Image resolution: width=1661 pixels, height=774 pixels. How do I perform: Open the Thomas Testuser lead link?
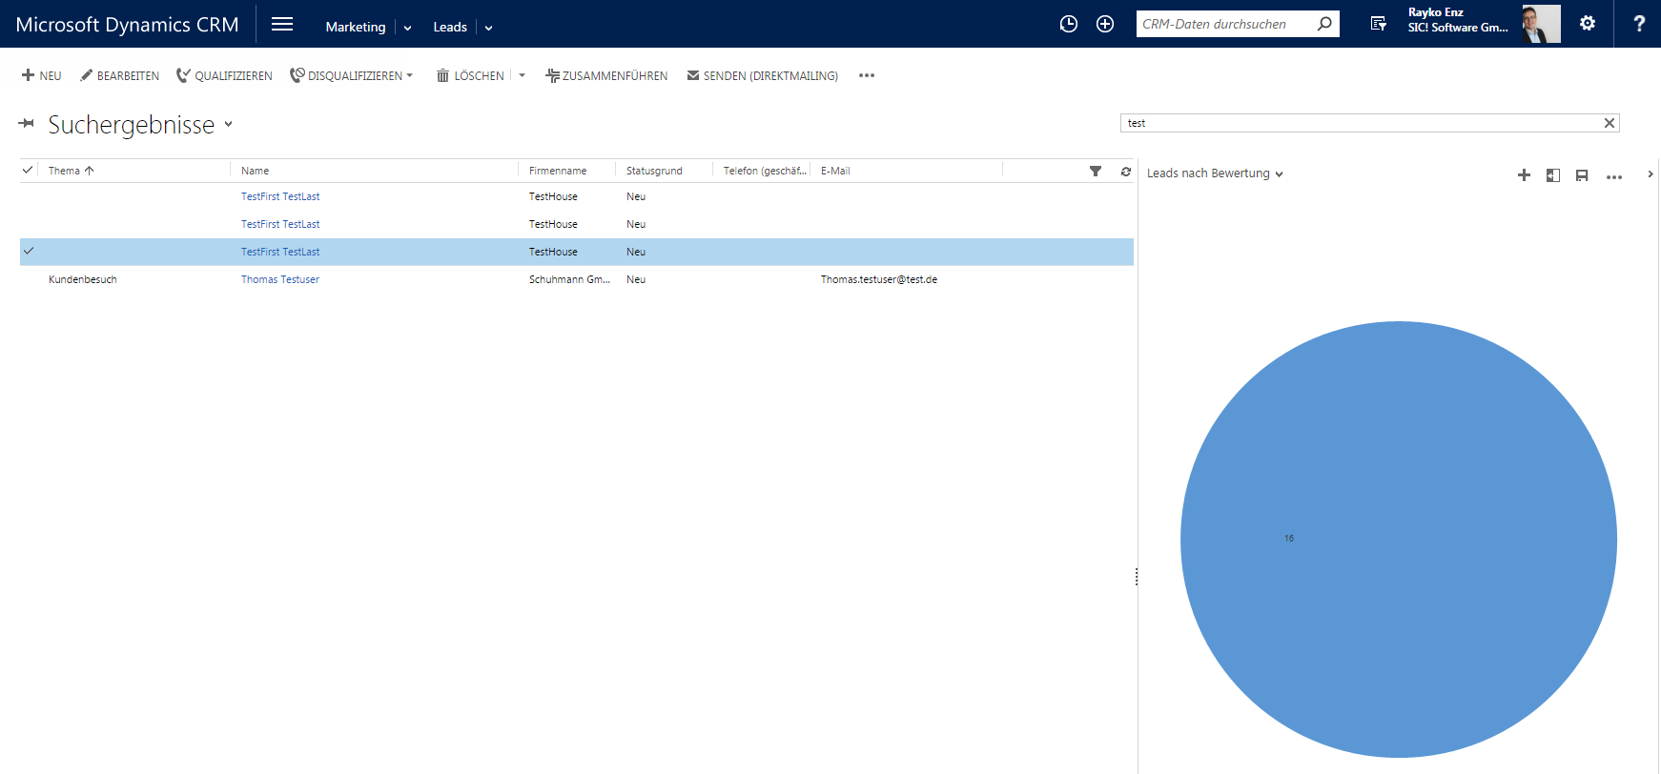(279, 279)
